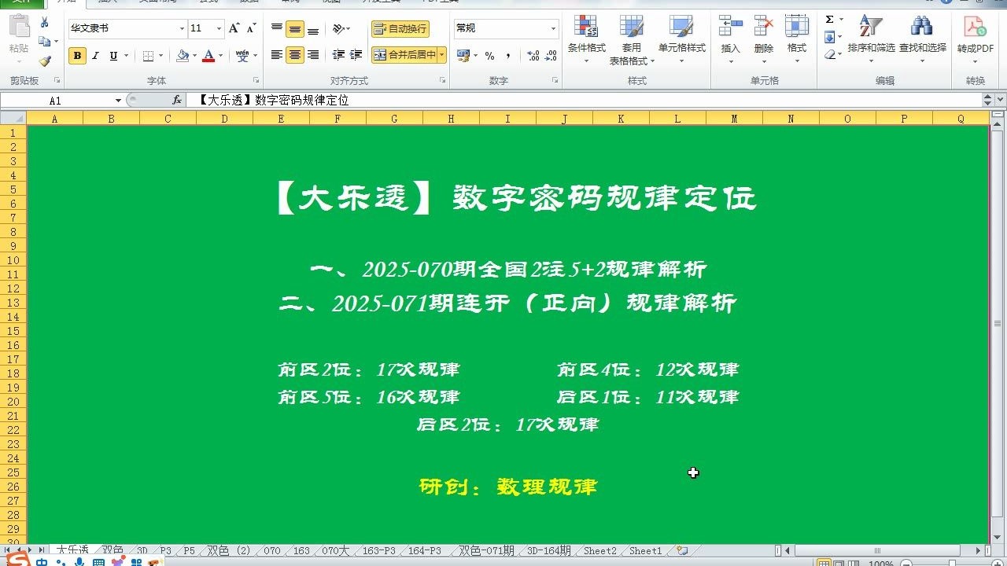Viewport: 1007px width, 566px height.
Task: Align text right
Action: tap(313, 55)
